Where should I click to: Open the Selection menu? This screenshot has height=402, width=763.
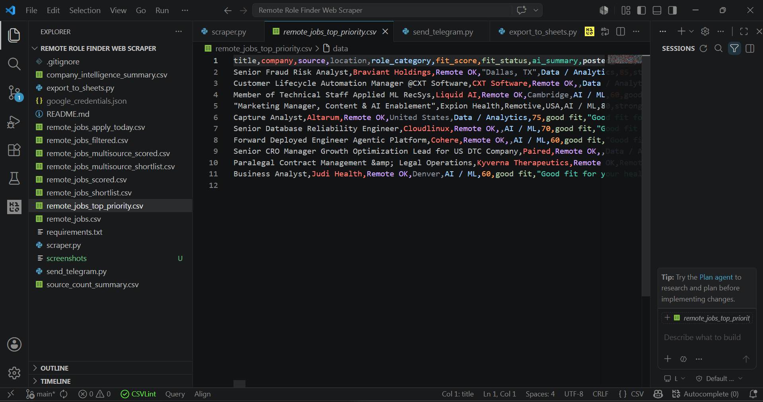click(85, 10)
